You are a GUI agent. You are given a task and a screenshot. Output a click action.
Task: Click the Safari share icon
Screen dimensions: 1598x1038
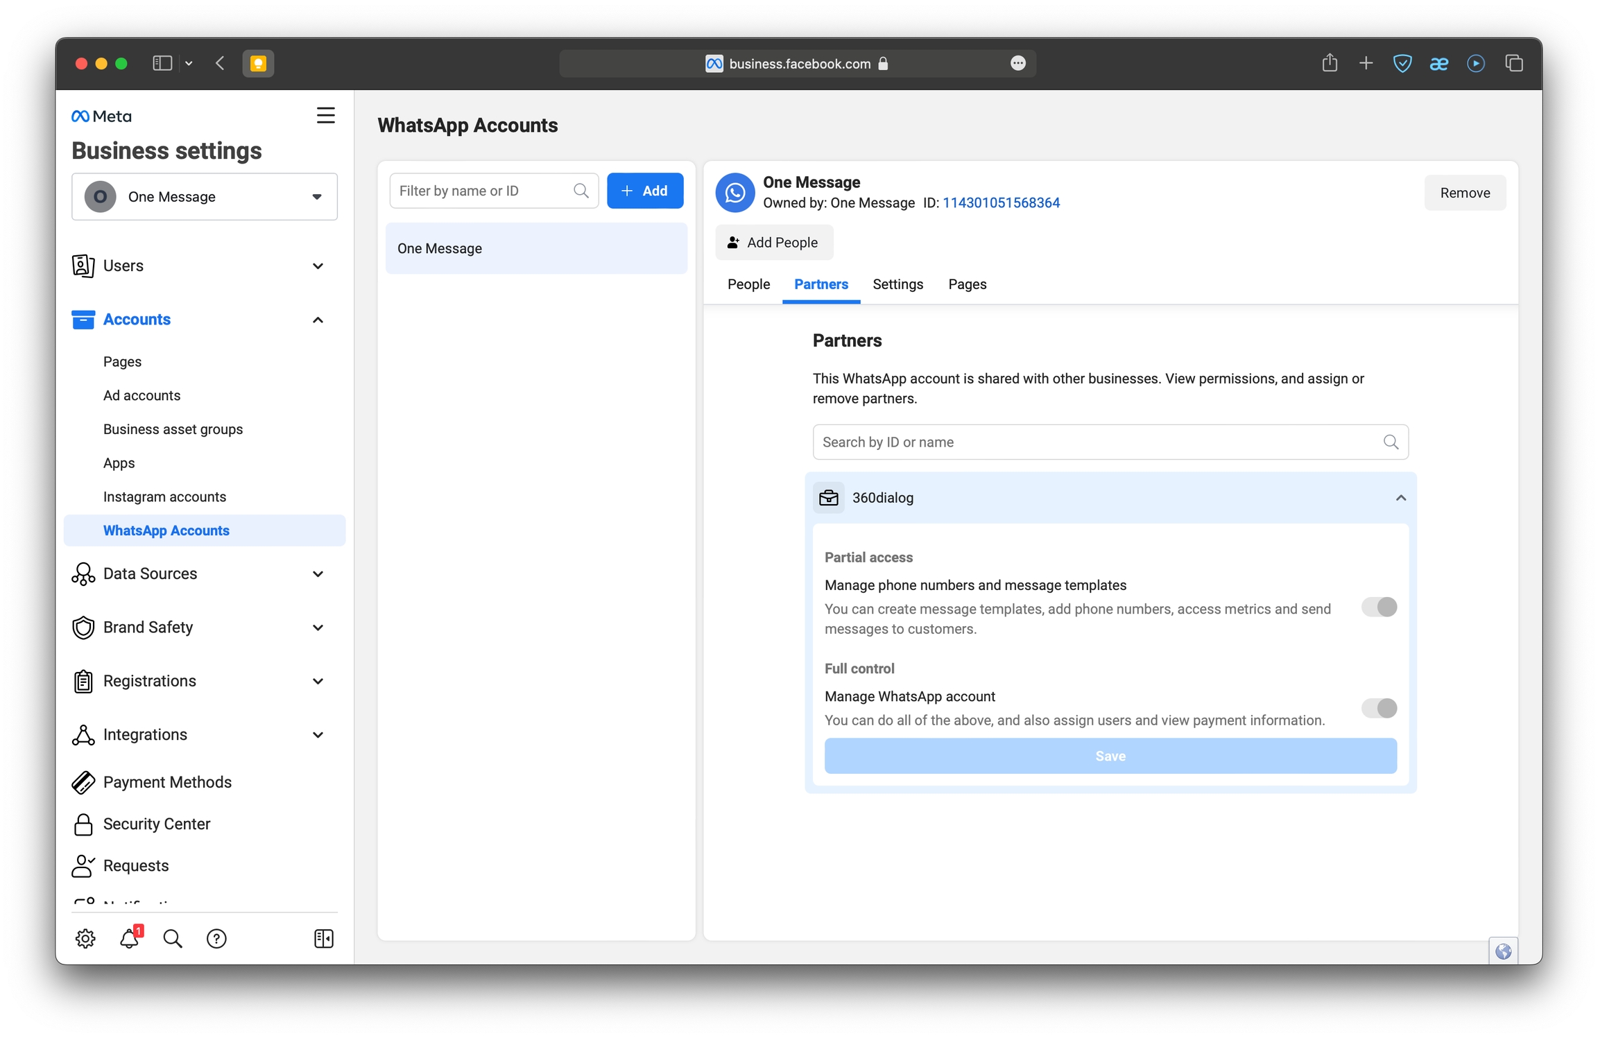tap(1329, 63)
